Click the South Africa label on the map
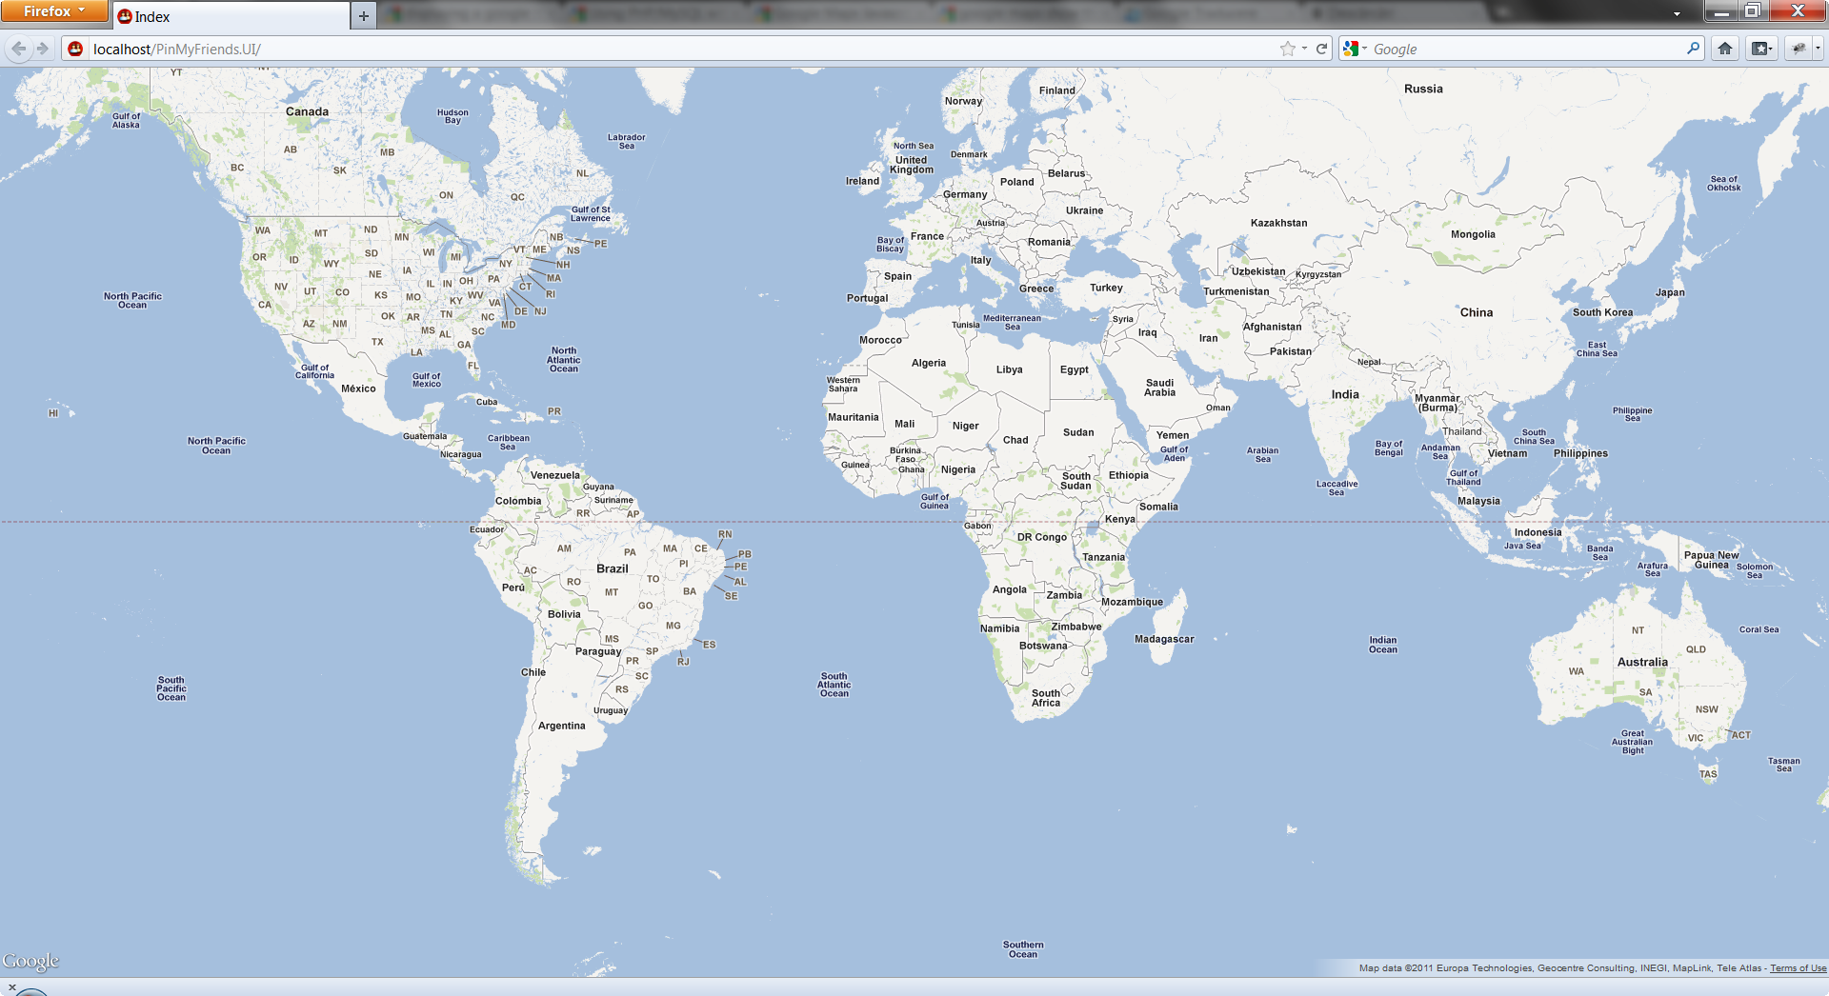Image resolution: width=1829 pixels, height=996 pixels. tap(1045, 698)
